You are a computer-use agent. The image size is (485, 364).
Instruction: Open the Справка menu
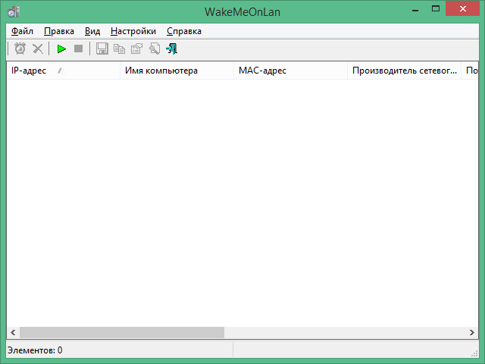click(x=183, y=31)
